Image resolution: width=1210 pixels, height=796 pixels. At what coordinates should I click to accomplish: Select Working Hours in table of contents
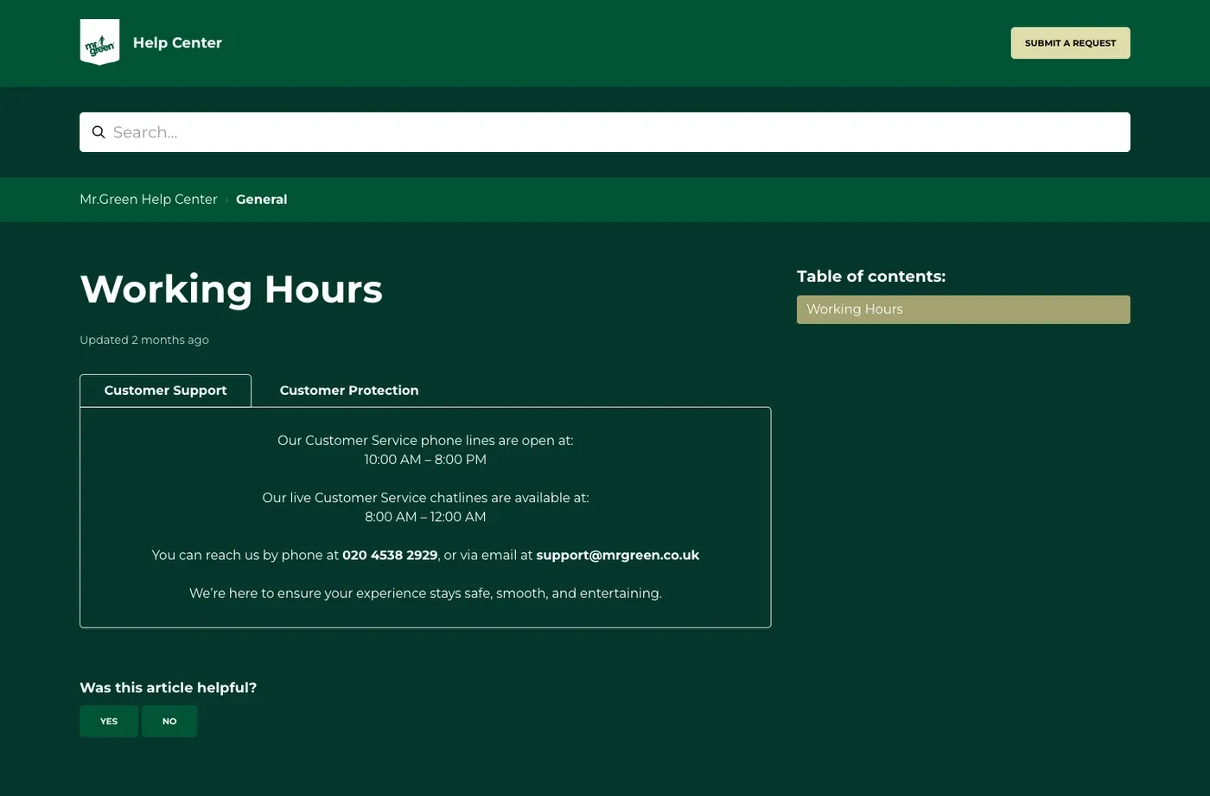click(963, 309)
